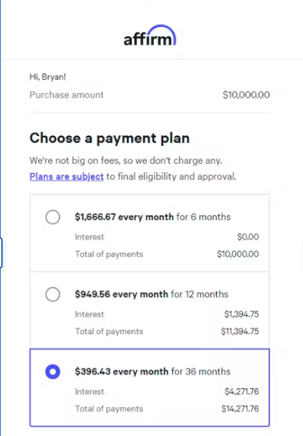This screenshot has height=436, width=303.
Task: Select the 6 months plan radio button
Action: pos(53,217)
